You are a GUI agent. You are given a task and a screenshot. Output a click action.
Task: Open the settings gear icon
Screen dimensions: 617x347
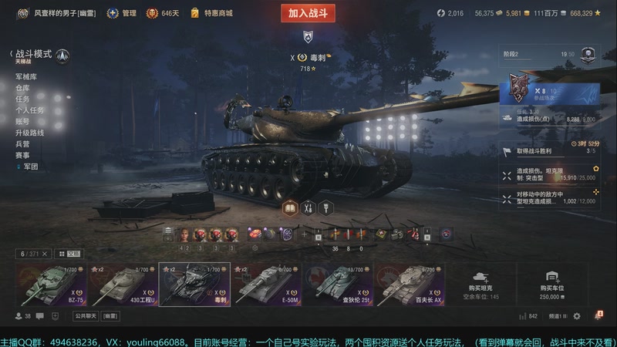click(x=577, y=316)
